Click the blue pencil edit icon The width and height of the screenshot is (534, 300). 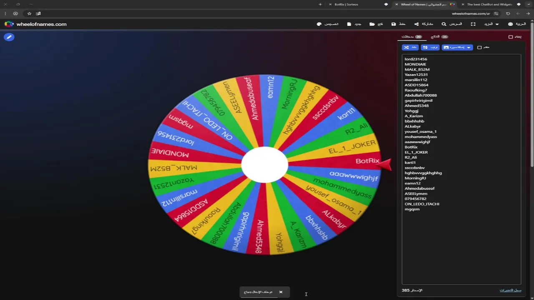(x=9, y=37)
